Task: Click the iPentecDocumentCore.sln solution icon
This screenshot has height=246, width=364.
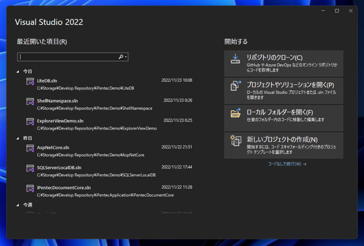Action: tap(30, 188)
